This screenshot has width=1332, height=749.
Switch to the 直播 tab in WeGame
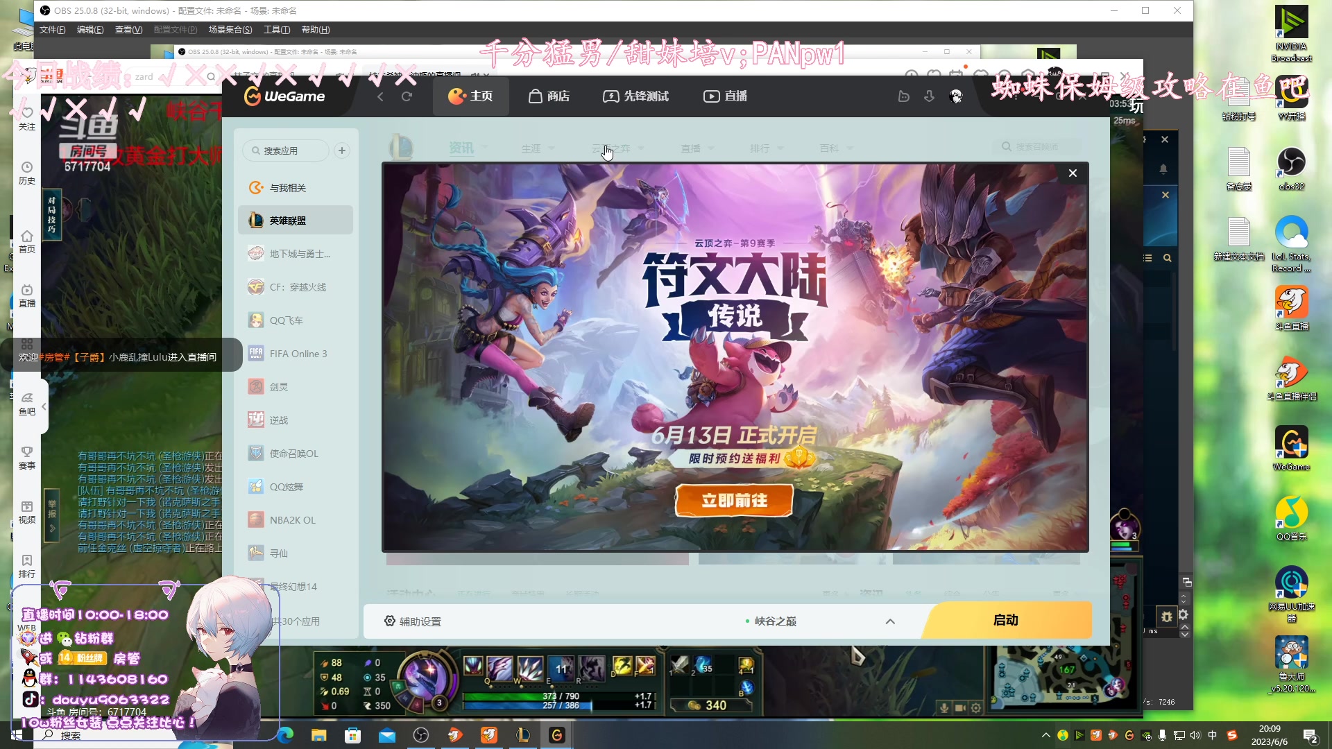[726, 96]
